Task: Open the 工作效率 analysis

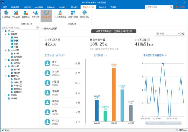Action: coord(16,14)
